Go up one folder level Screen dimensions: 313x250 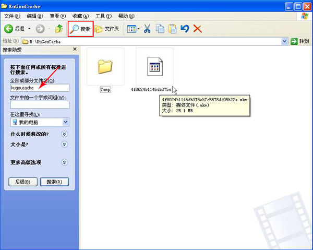click(x=58, y=29)
